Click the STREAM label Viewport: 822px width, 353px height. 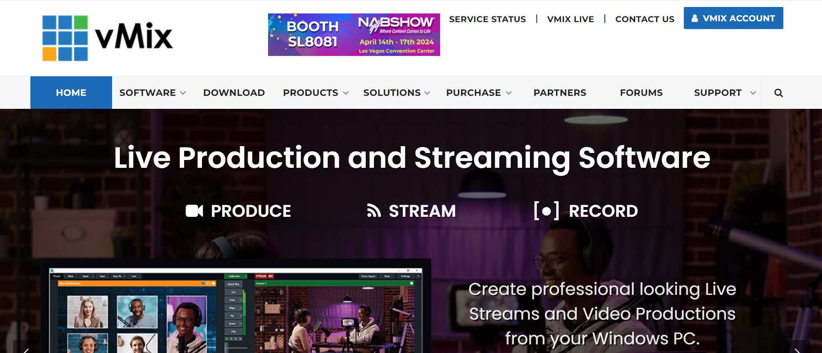coord(422,211)
